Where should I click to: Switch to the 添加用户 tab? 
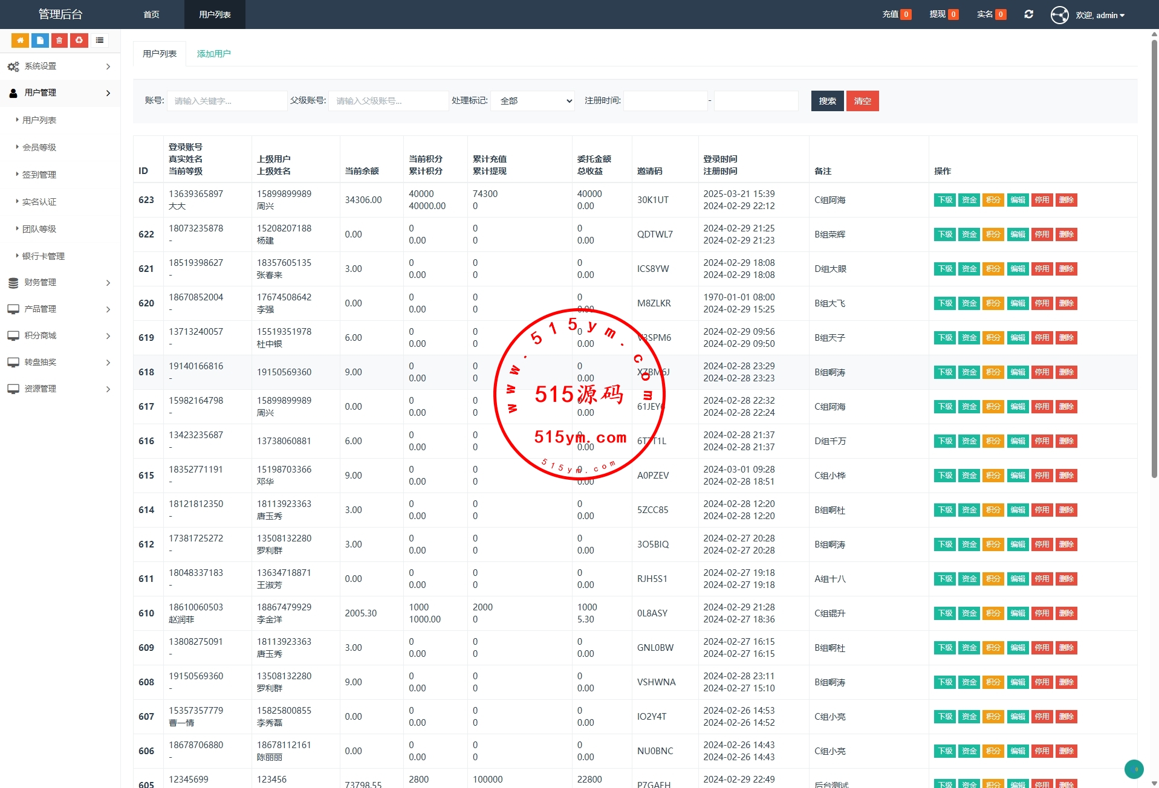coord(213,54)
